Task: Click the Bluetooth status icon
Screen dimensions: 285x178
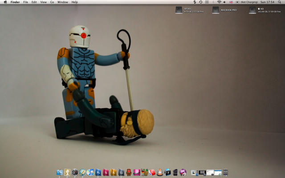Action: [213, 2]
